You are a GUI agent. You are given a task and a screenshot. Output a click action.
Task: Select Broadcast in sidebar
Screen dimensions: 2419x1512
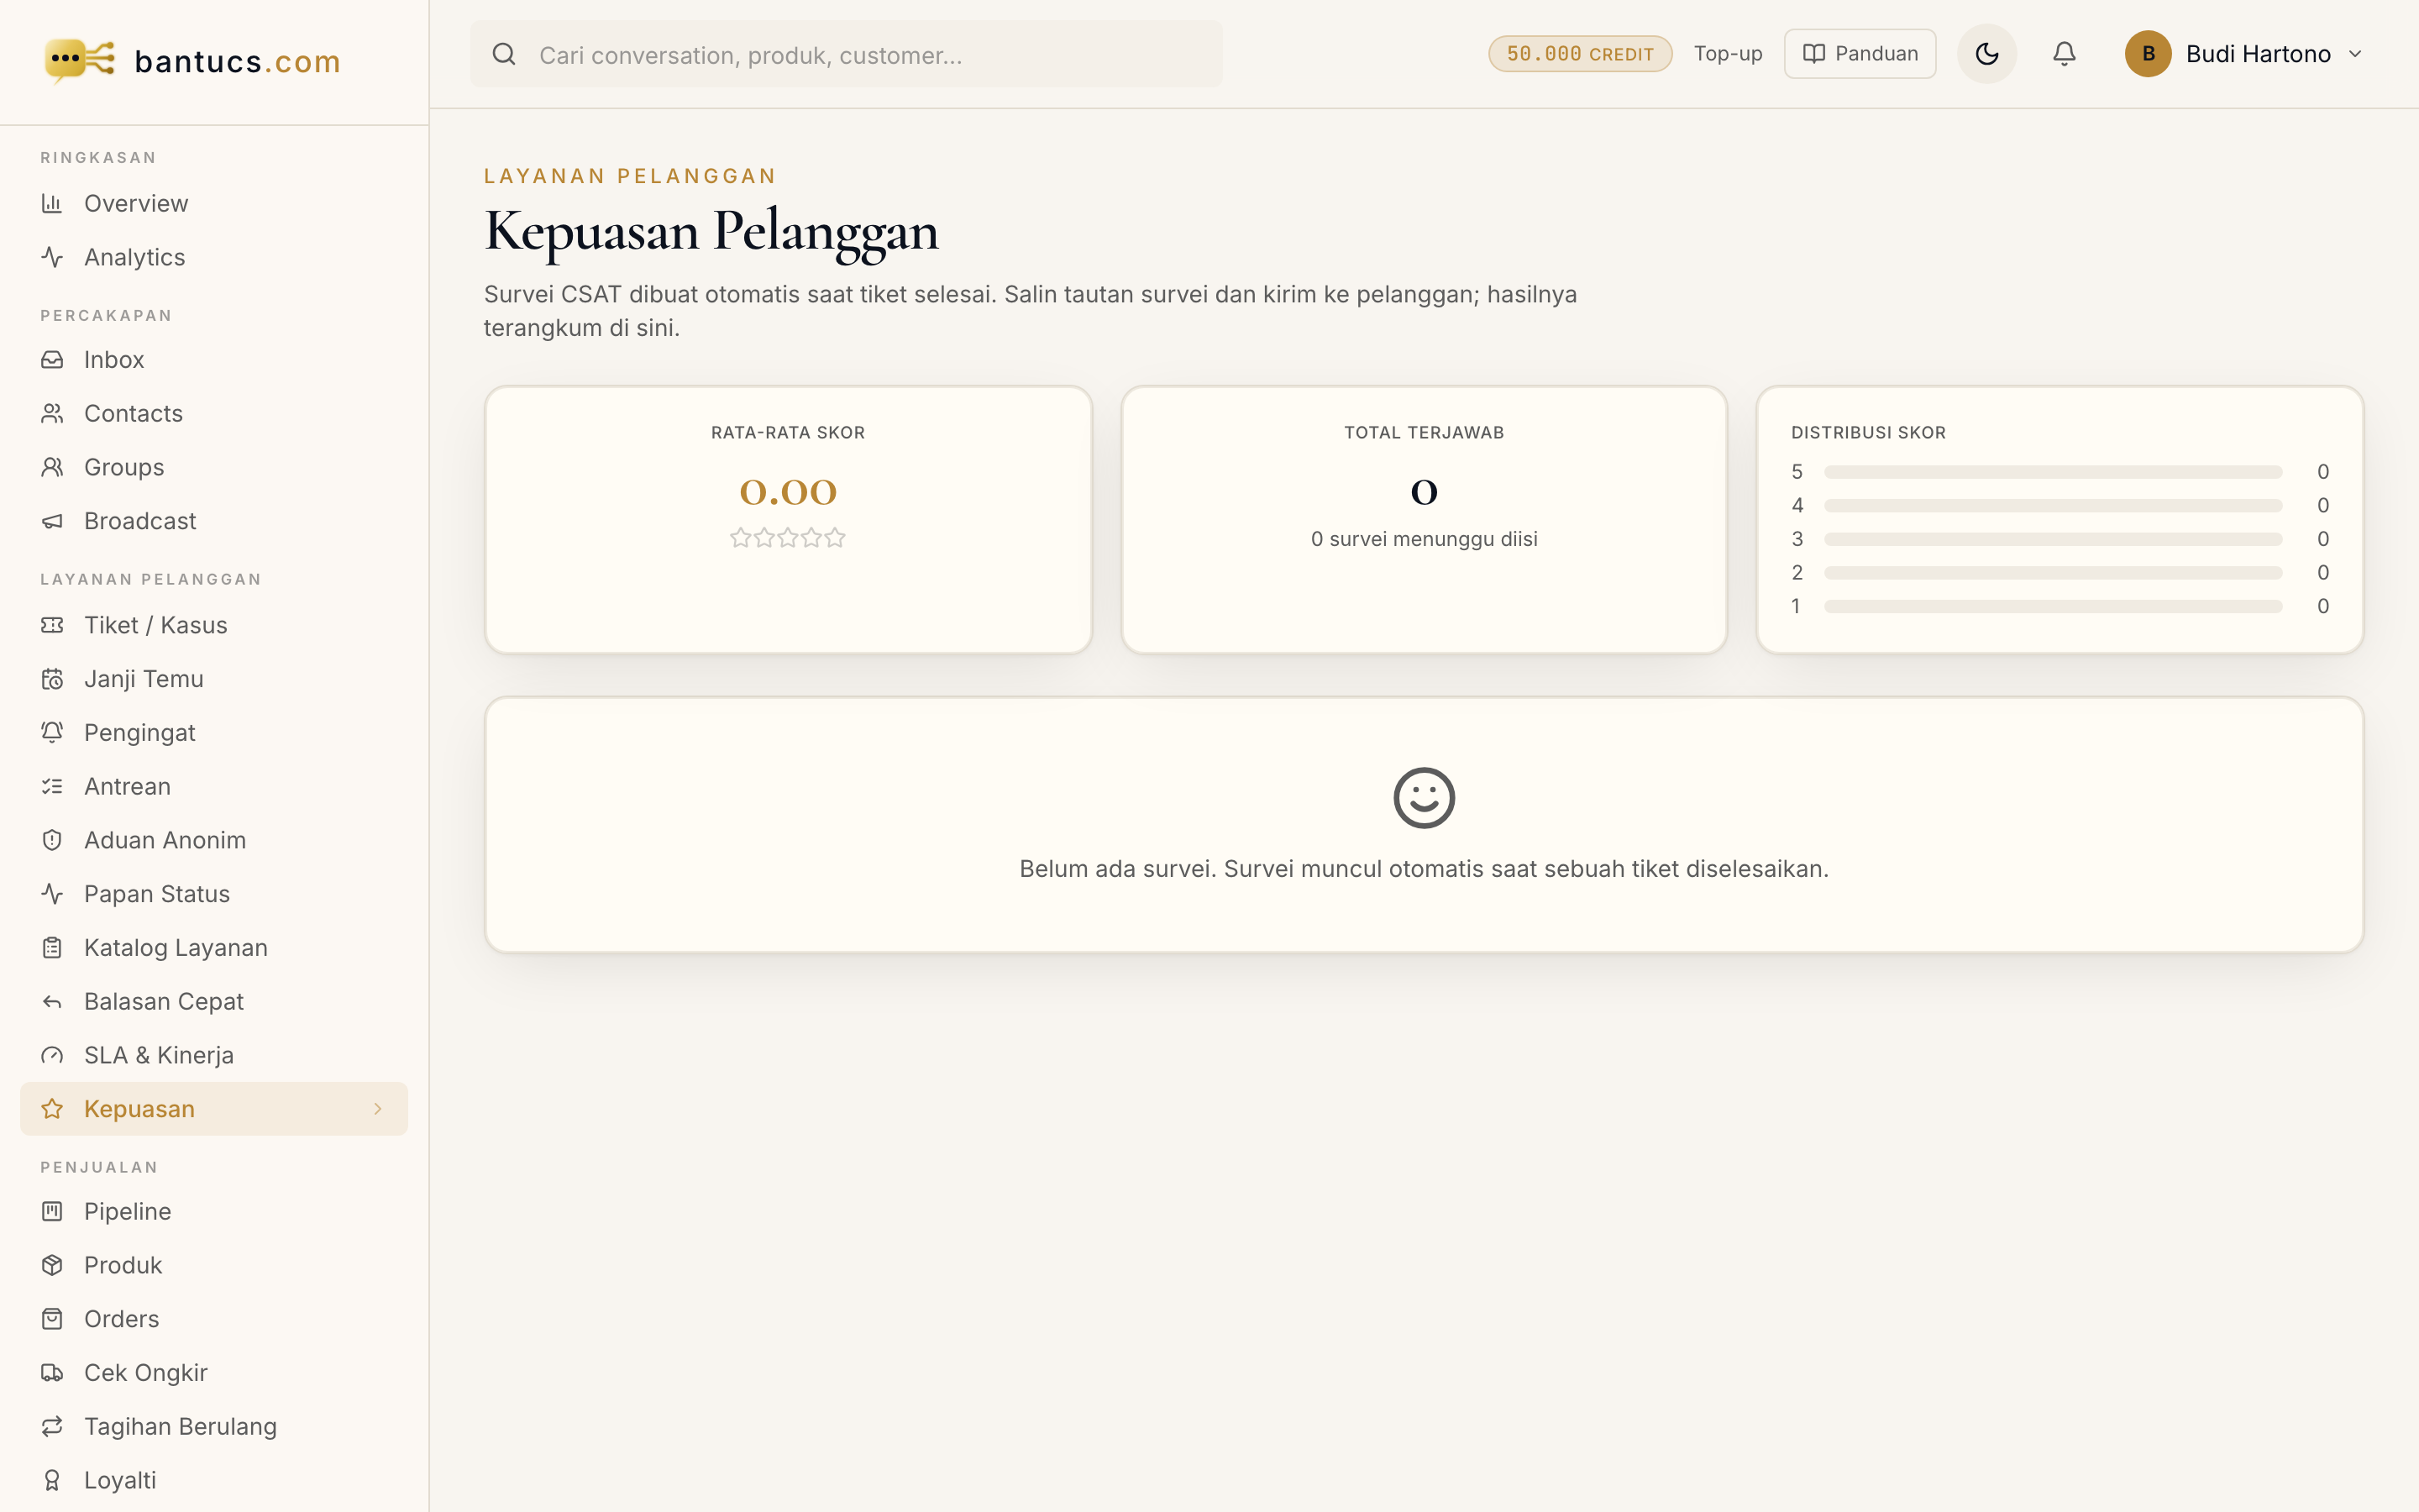click(214, 521)
